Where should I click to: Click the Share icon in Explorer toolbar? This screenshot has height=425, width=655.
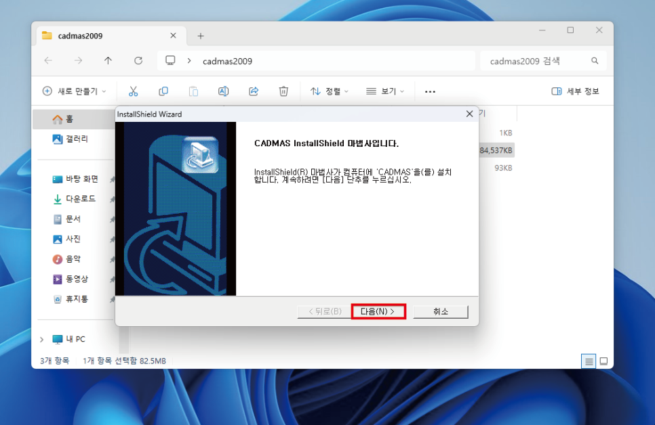coord(254,91)
